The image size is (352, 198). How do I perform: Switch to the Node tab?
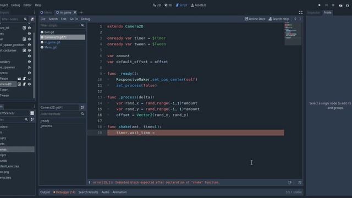point(328,12)
